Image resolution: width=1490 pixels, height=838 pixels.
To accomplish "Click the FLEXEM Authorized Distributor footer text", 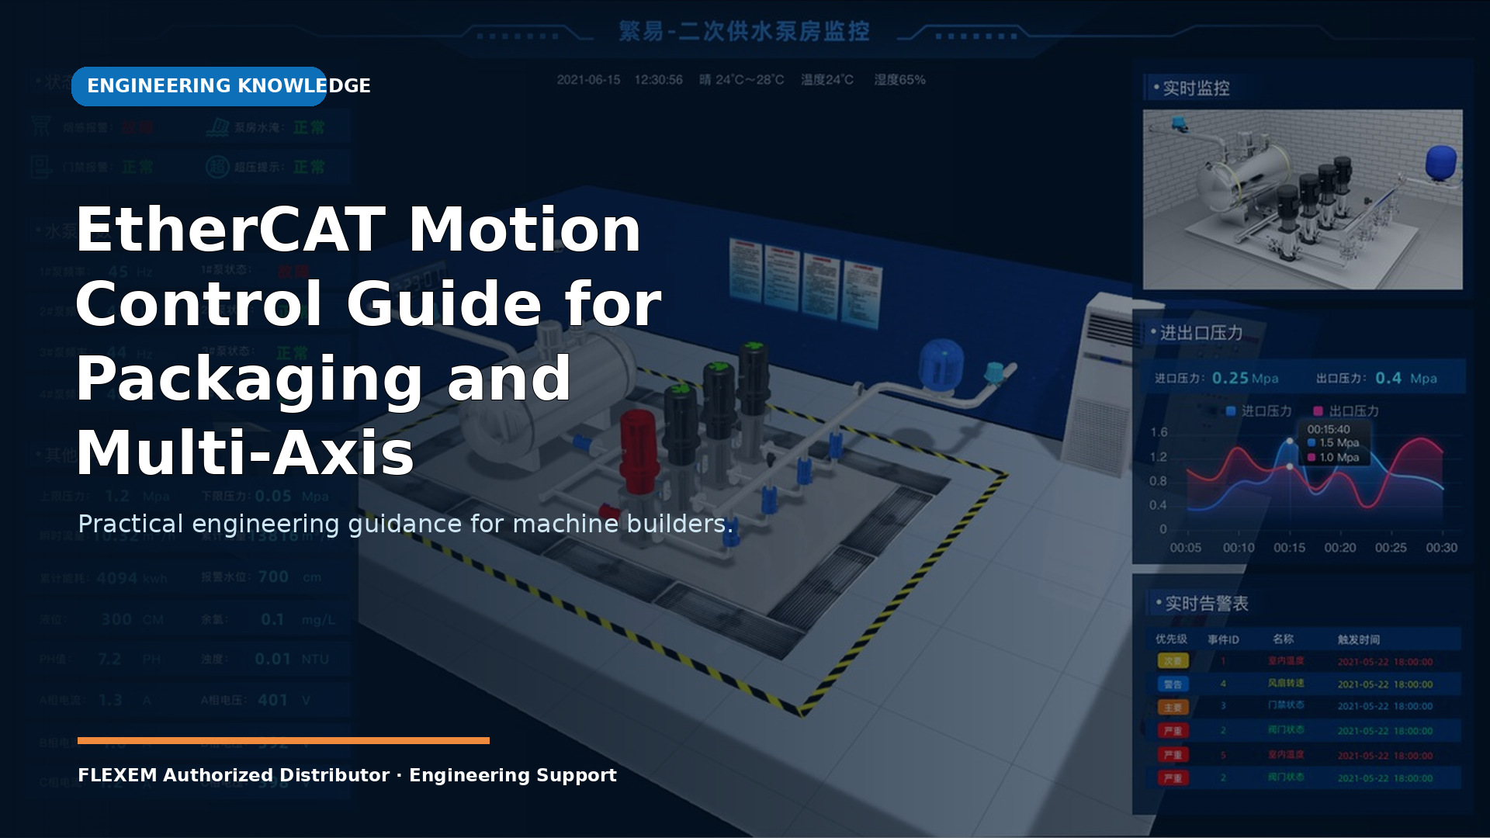I will pyautogui.click(x=347, y=775).
